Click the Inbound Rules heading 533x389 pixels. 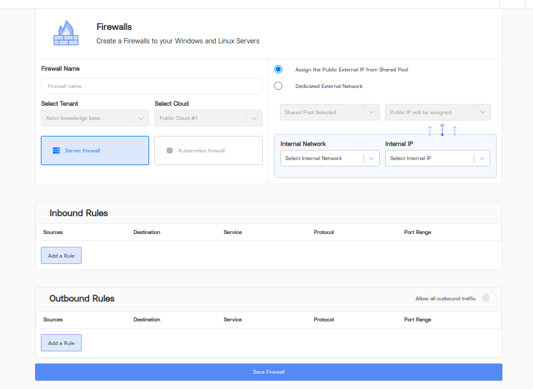(x=78, y=213)
